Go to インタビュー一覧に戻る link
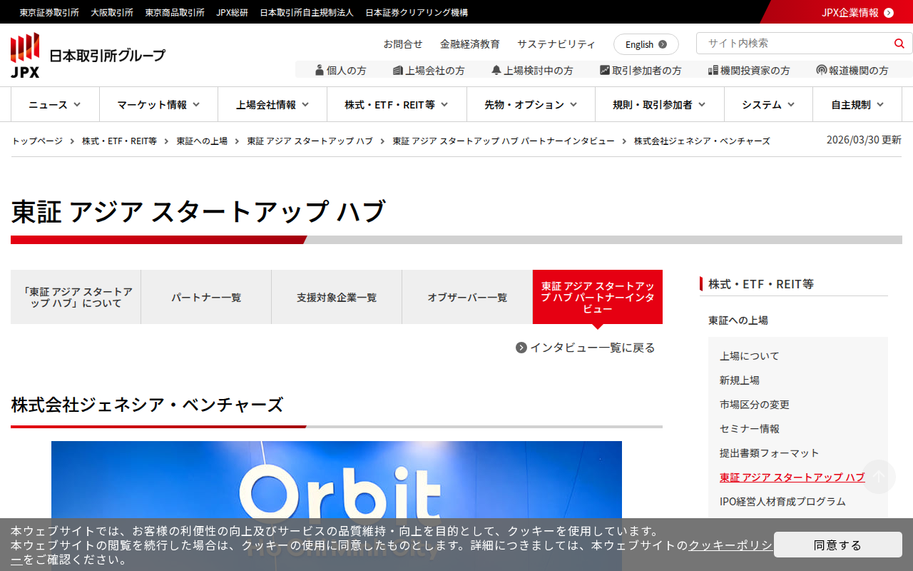This screenshot has height=571, width=913. click(592, 348)
